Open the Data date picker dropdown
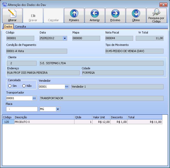 [65, 38]
